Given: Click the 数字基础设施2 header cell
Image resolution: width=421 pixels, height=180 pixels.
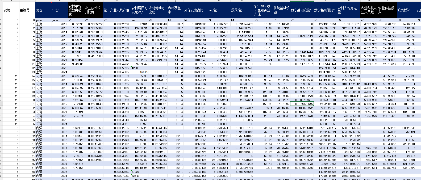Looking at the screenshot, I should coord(325,10).
